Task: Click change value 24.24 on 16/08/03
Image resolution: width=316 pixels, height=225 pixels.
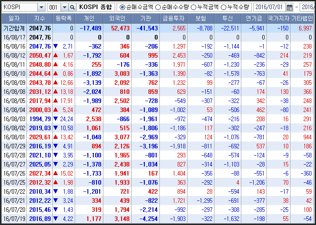Action: (66, 119)
